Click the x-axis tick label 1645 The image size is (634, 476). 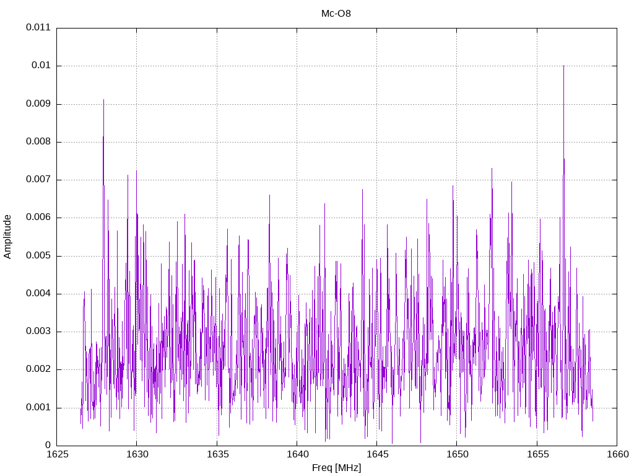coord(377,454)
